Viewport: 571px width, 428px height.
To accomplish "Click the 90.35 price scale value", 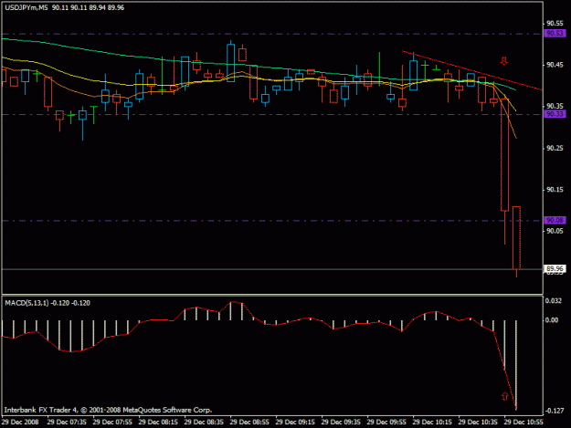I will click(555, 106).
